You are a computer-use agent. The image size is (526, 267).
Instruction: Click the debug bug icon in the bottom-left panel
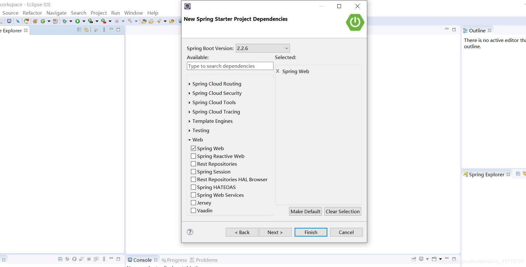point(67,259)
